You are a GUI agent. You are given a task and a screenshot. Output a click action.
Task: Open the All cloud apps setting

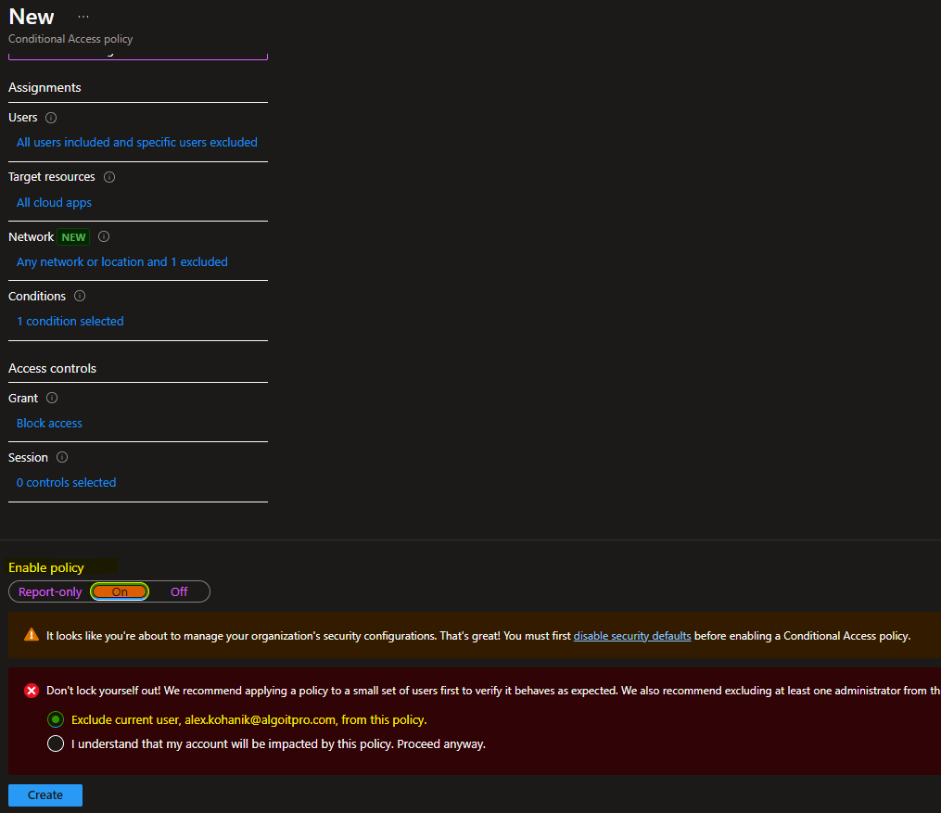54,203
